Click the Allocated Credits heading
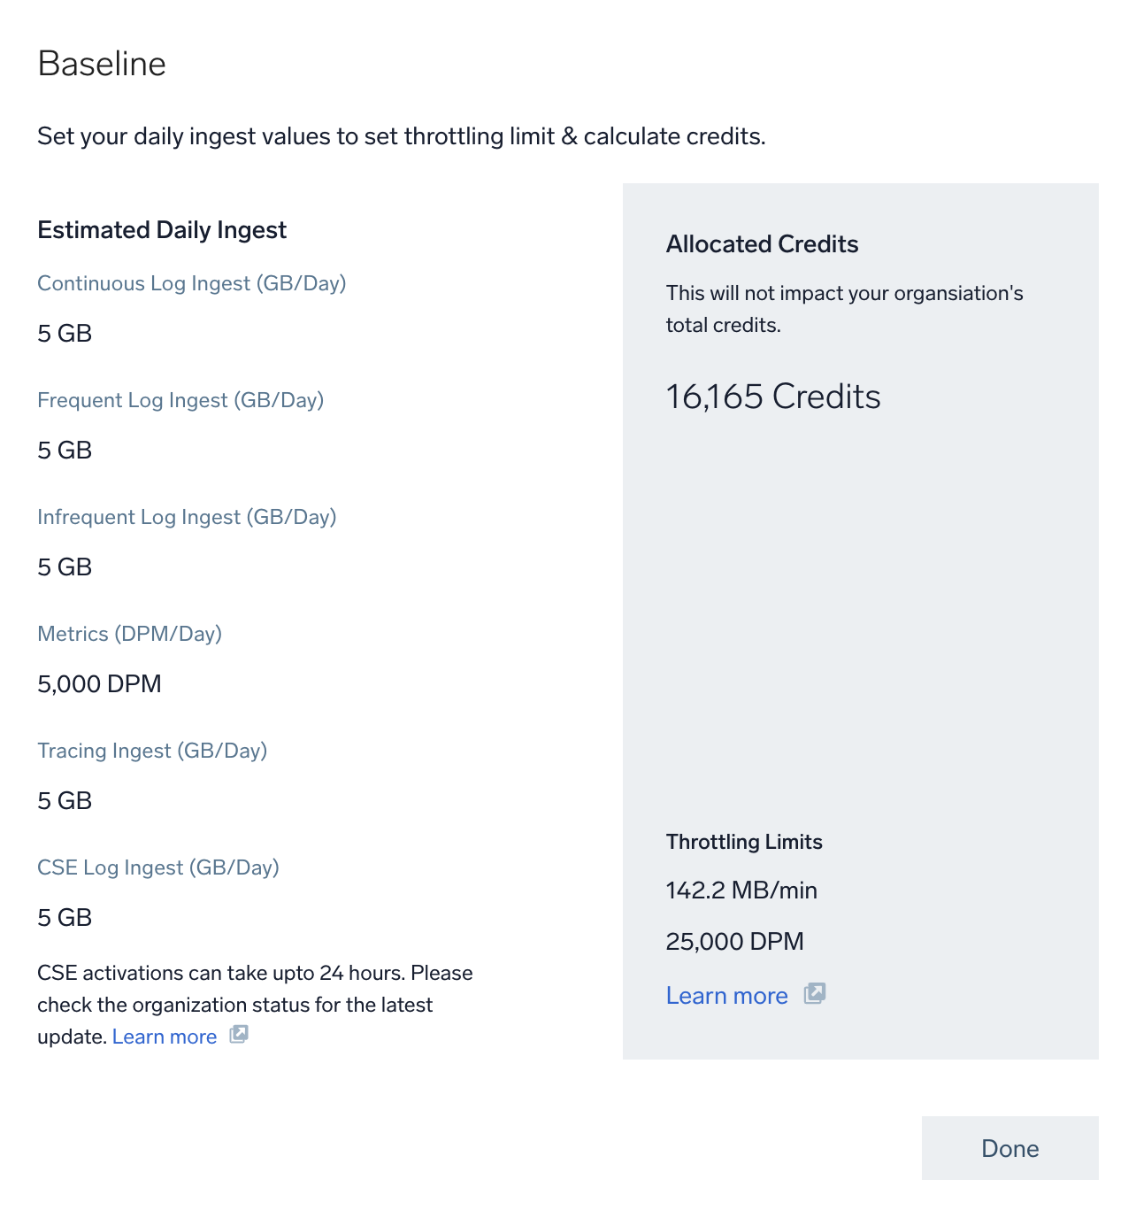 coord(762,244)
